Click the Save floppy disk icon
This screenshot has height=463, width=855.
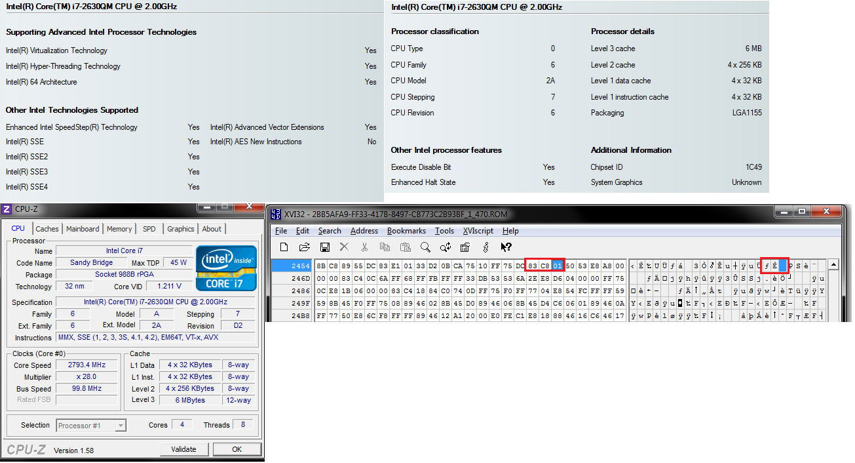pyautogui.click(x=324, y=247)
